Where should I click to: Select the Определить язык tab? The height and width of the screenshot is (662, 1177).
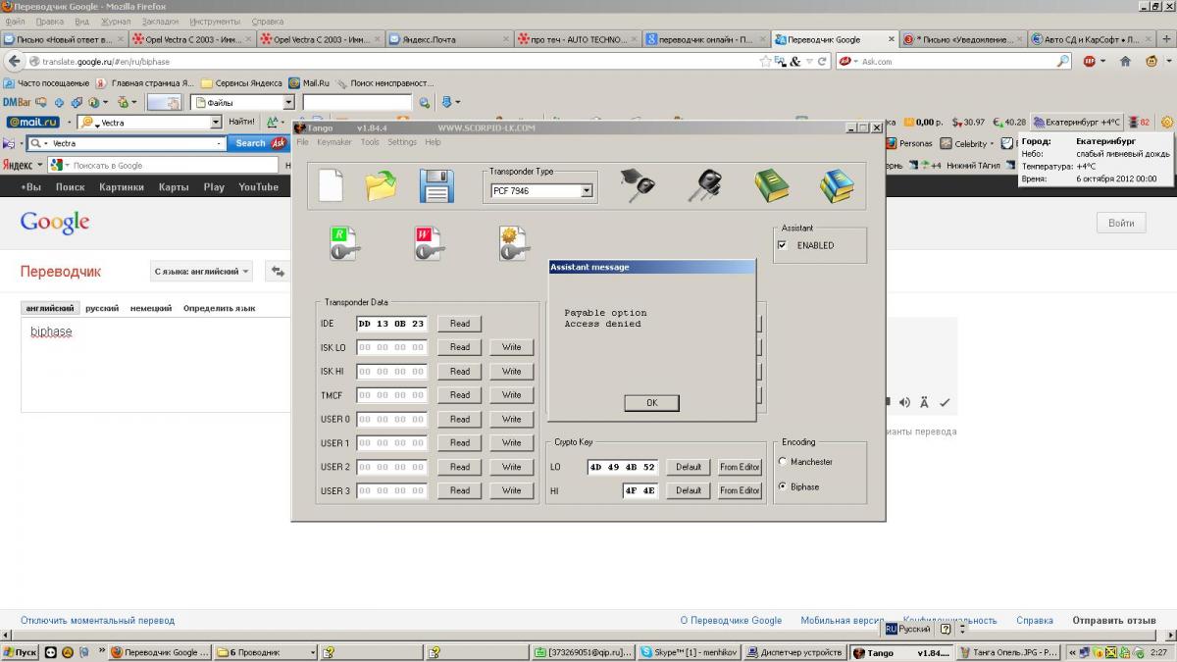219,308
